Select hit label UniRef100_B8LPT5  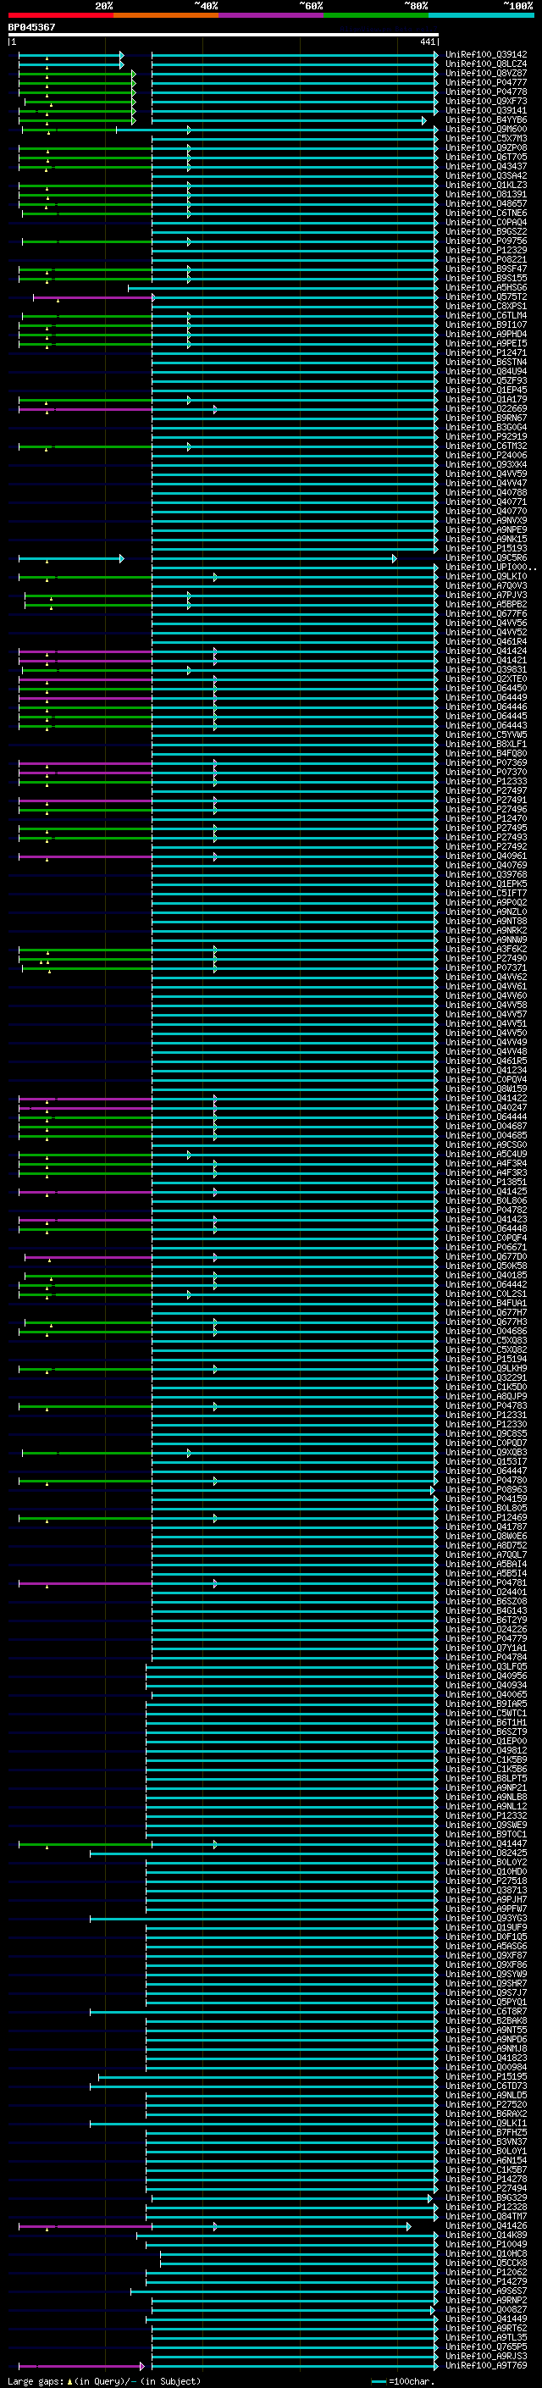486,1778
